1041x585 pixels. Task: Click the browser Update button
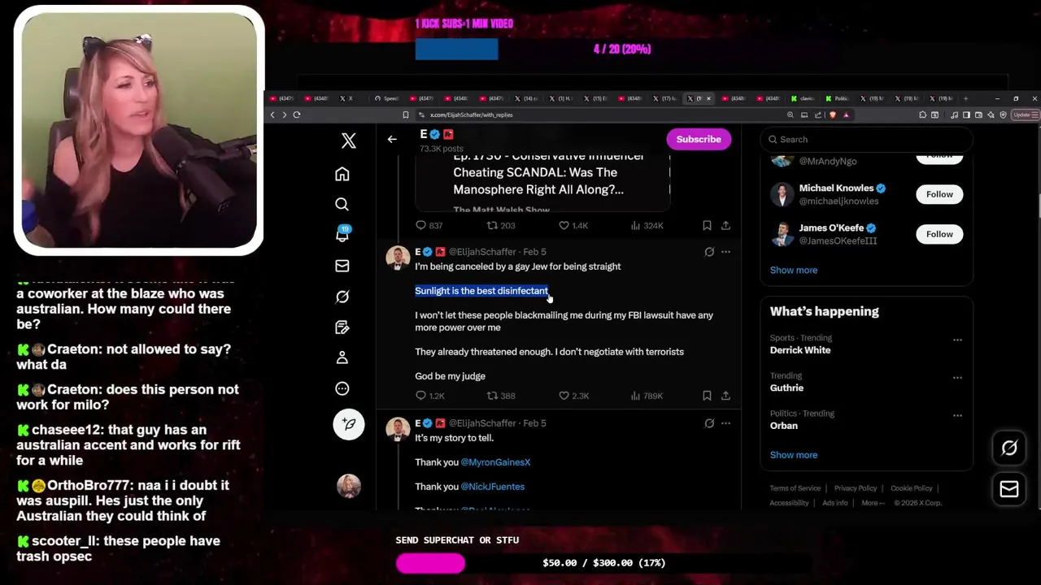click(x=1025, y=115)
